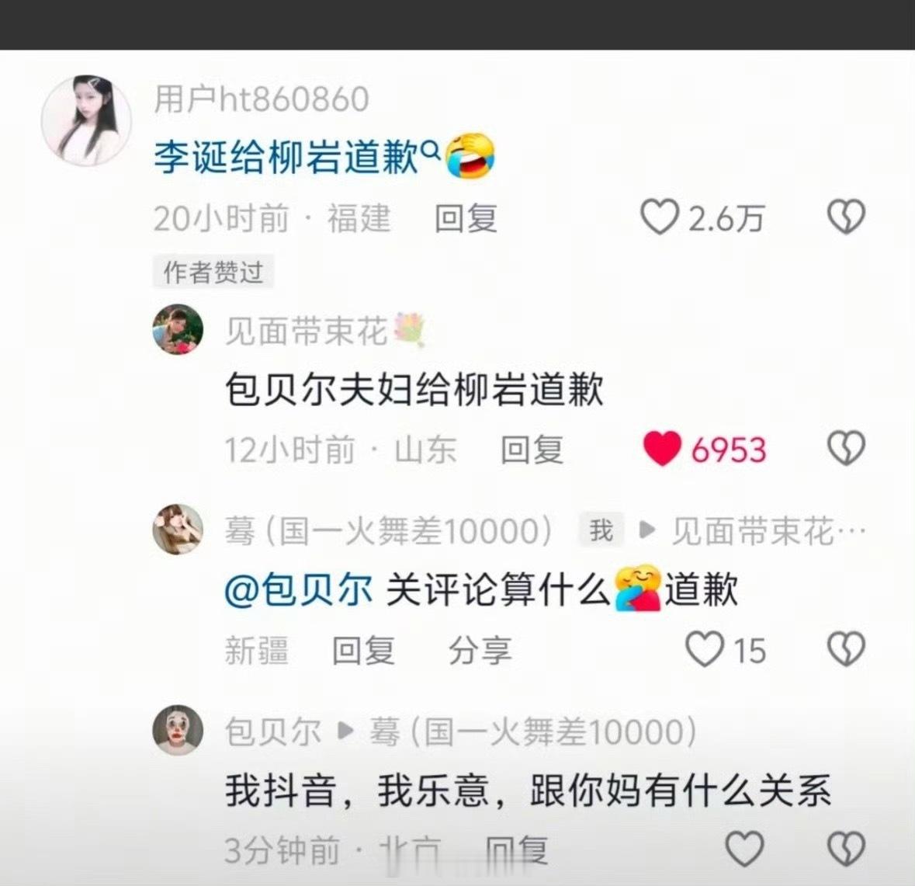Image resolution: width=915 pixels, height=886 pixels.
Task: Tap the arrow pointing to 见面带束花 reply target
Action: pyautogui.click(x=647, y=530)
